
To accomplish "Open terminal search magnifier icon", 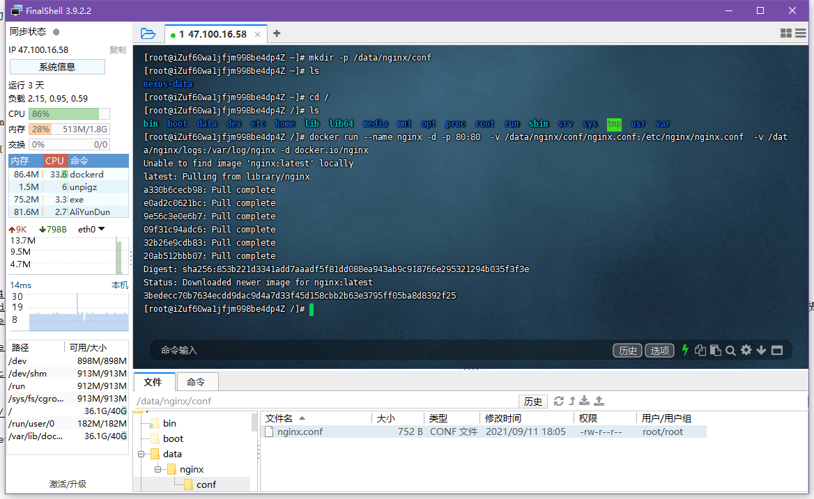I will coord(730,351).
